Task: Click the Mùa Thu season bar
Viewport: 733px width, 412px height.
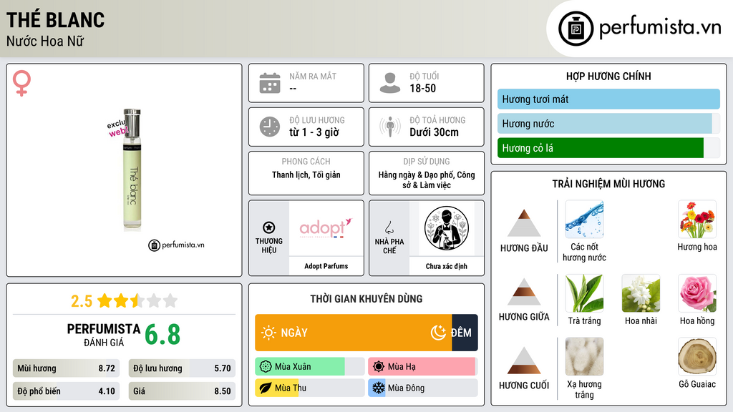Action: tap(309, 388)
